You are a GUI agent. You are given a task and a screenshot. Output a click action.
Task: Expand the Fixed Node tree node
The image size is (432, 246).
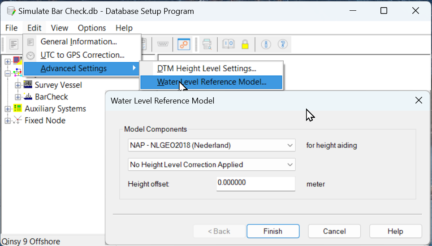[x=8, y=121]
